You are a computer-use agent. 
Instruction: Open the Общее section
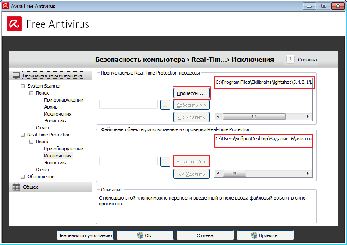pyautogui.click(x=31, y=187)
